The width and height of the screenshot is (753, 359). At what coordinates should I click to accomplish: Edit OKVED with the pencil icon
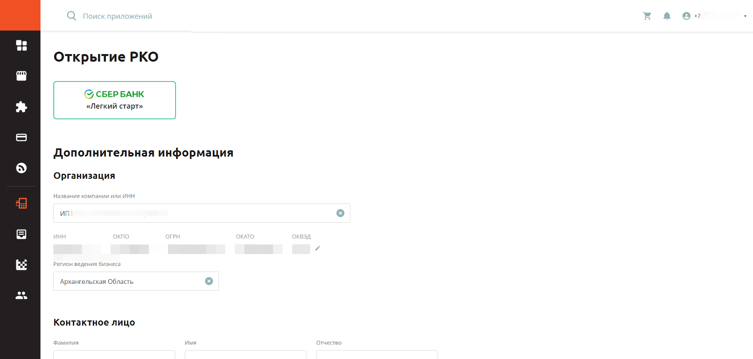point(318,248)
